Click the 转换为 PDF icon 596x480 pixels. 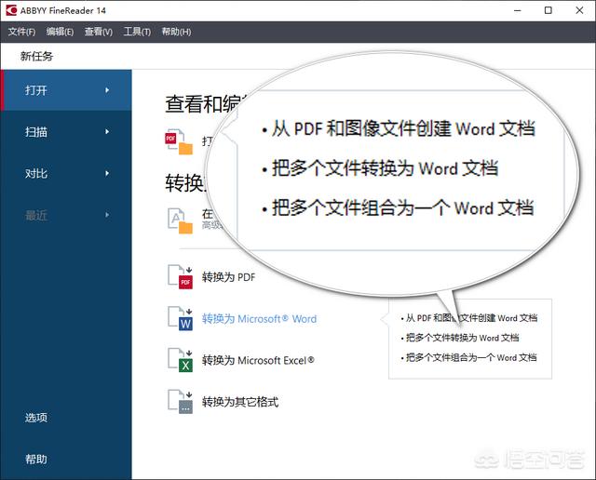(x=180, y=277)
